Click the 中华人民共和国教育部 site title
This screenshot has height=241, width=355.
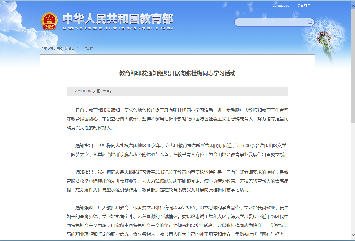point(118,19)
